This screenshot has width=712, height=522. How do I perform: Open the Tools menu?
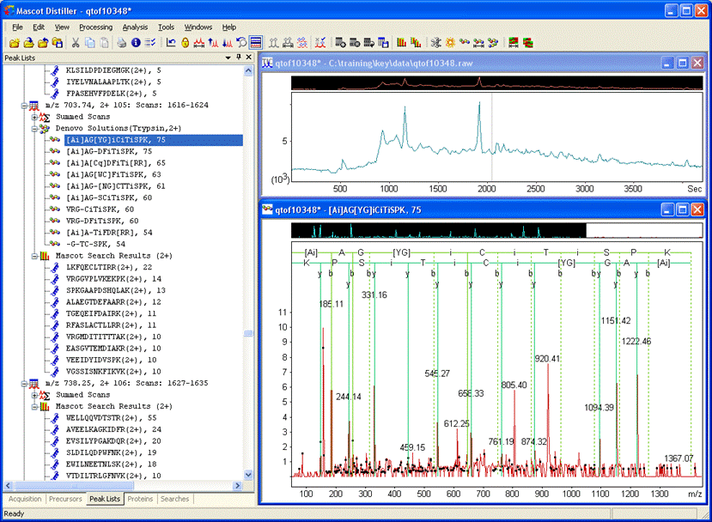(x=167, y=27)
